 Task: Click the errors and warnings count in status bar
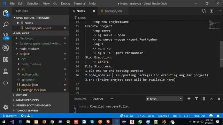(27, 116)
